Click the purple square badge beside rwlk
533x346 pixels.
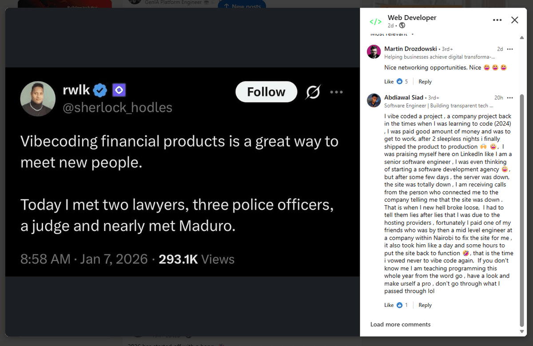(x=119, y=91)
